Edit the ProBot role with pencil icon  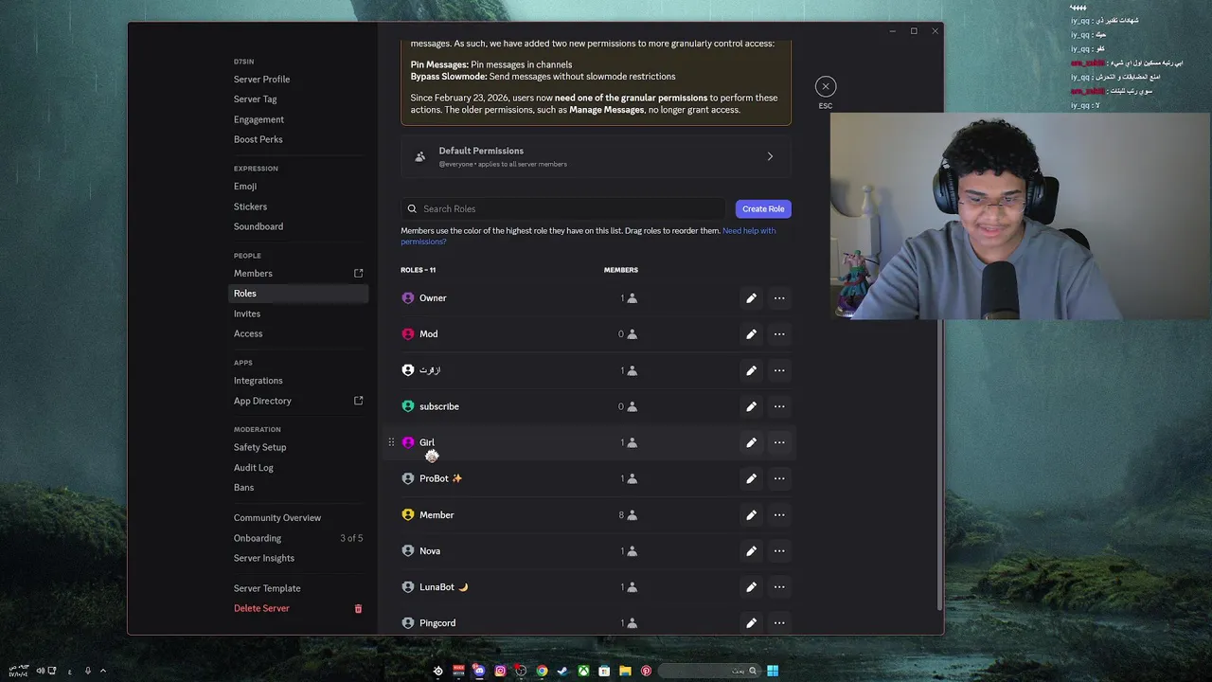click(x=751, y=478)
